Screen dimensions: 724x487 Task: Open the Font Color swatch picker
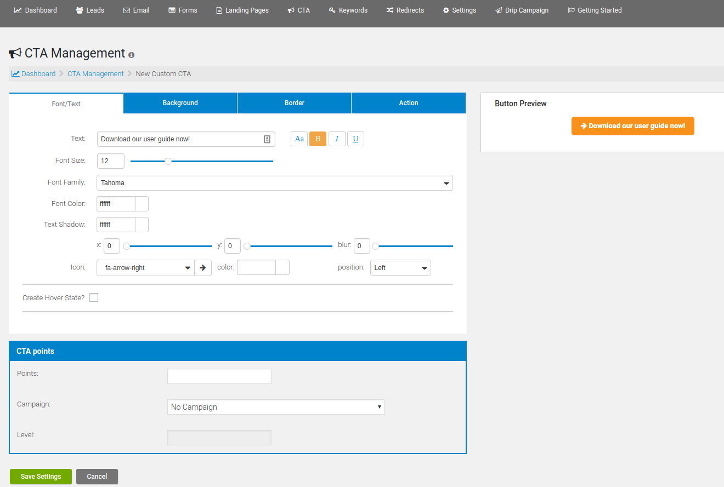point(142,204)
